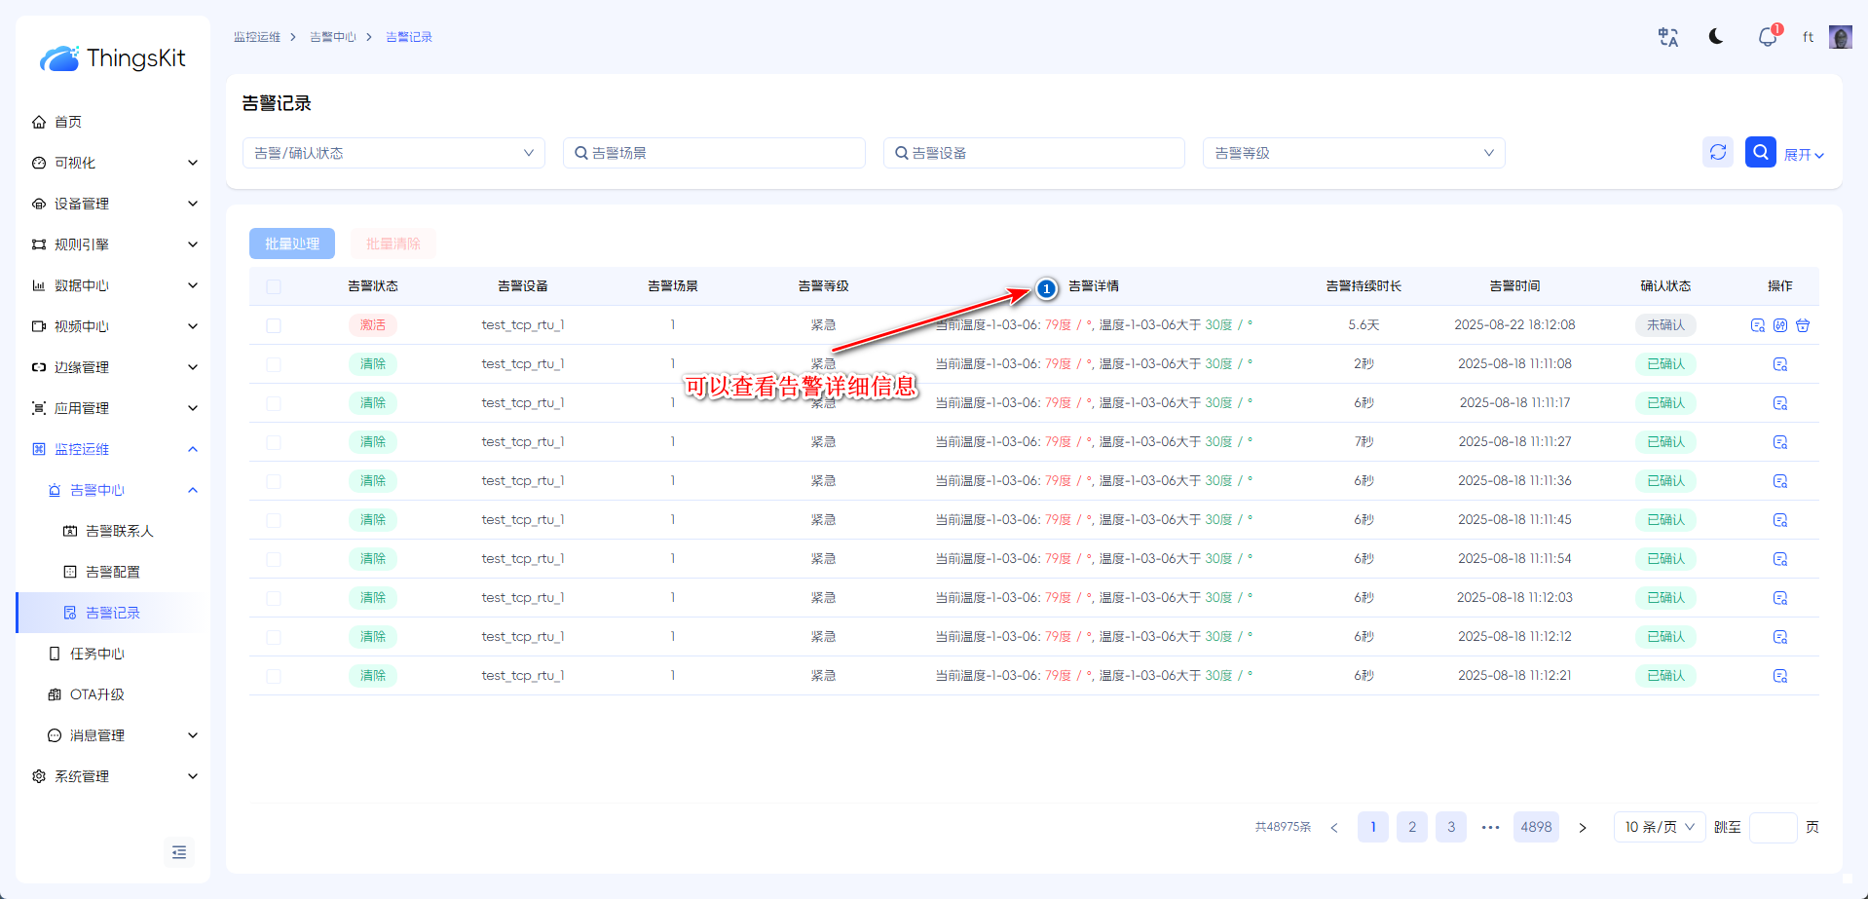
Task: Open 告警配置 in the sidebar
Action: pyautogui.click(x=112, y=572)
